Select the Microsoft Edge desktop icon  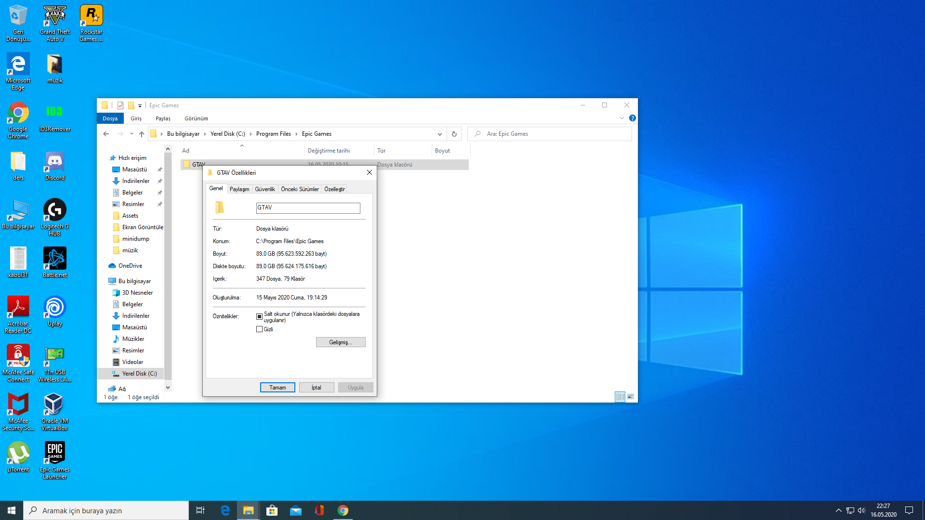18,72
